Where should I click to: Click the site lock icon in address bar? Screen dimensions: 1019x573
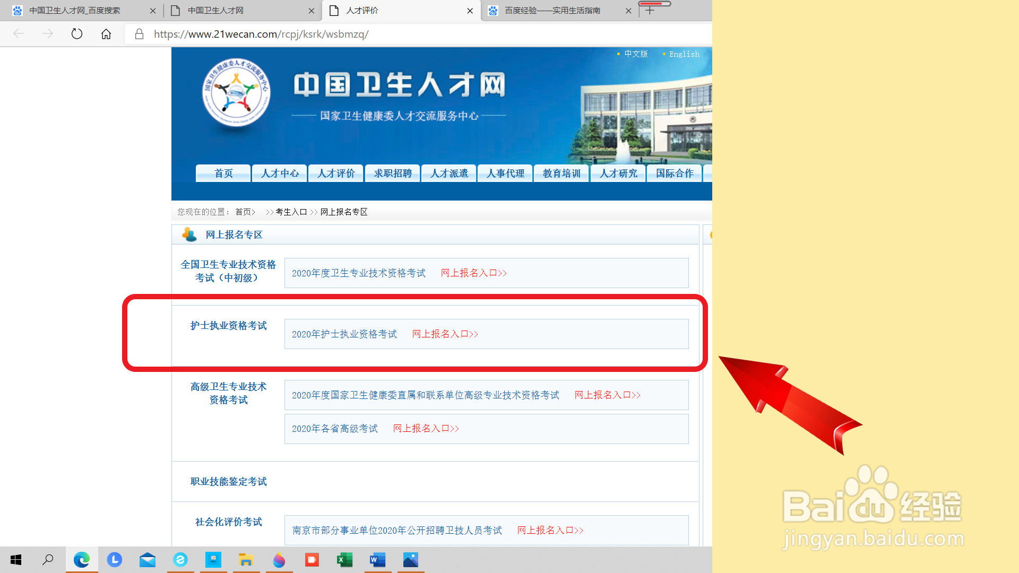click(140, 34)
